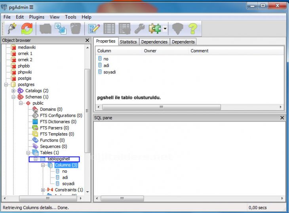
Task: Collapse the public schema node
Action: click(21, 103)
